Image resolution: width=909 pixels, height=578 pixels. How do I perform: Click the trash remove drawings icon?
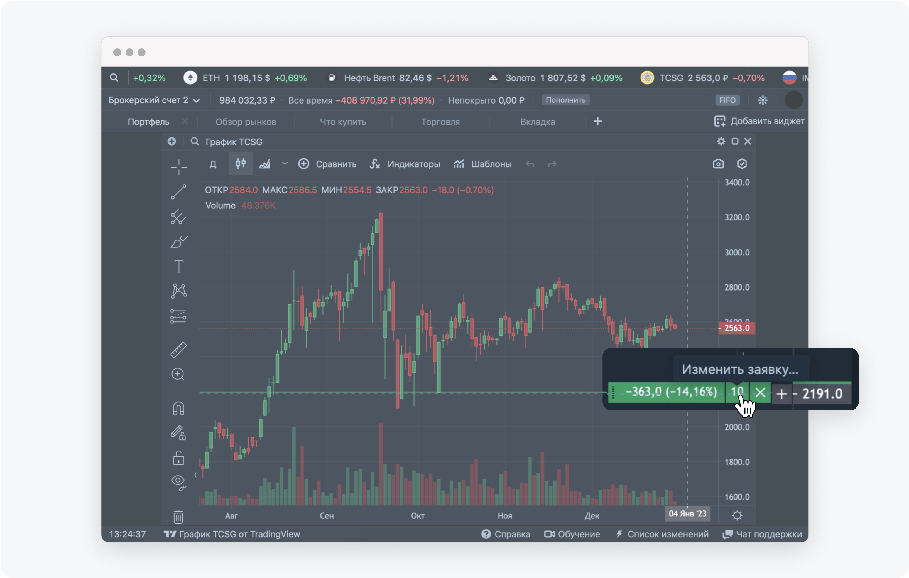(x=178, y=517)
